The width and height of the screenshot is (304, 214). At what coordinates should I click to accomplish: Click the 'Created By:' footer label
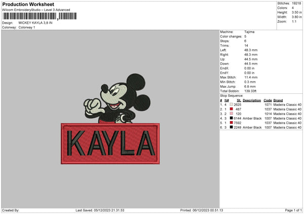[x=11, y=210]
